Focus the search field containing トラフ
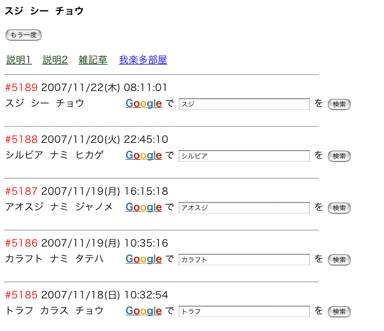 point(244,312)
